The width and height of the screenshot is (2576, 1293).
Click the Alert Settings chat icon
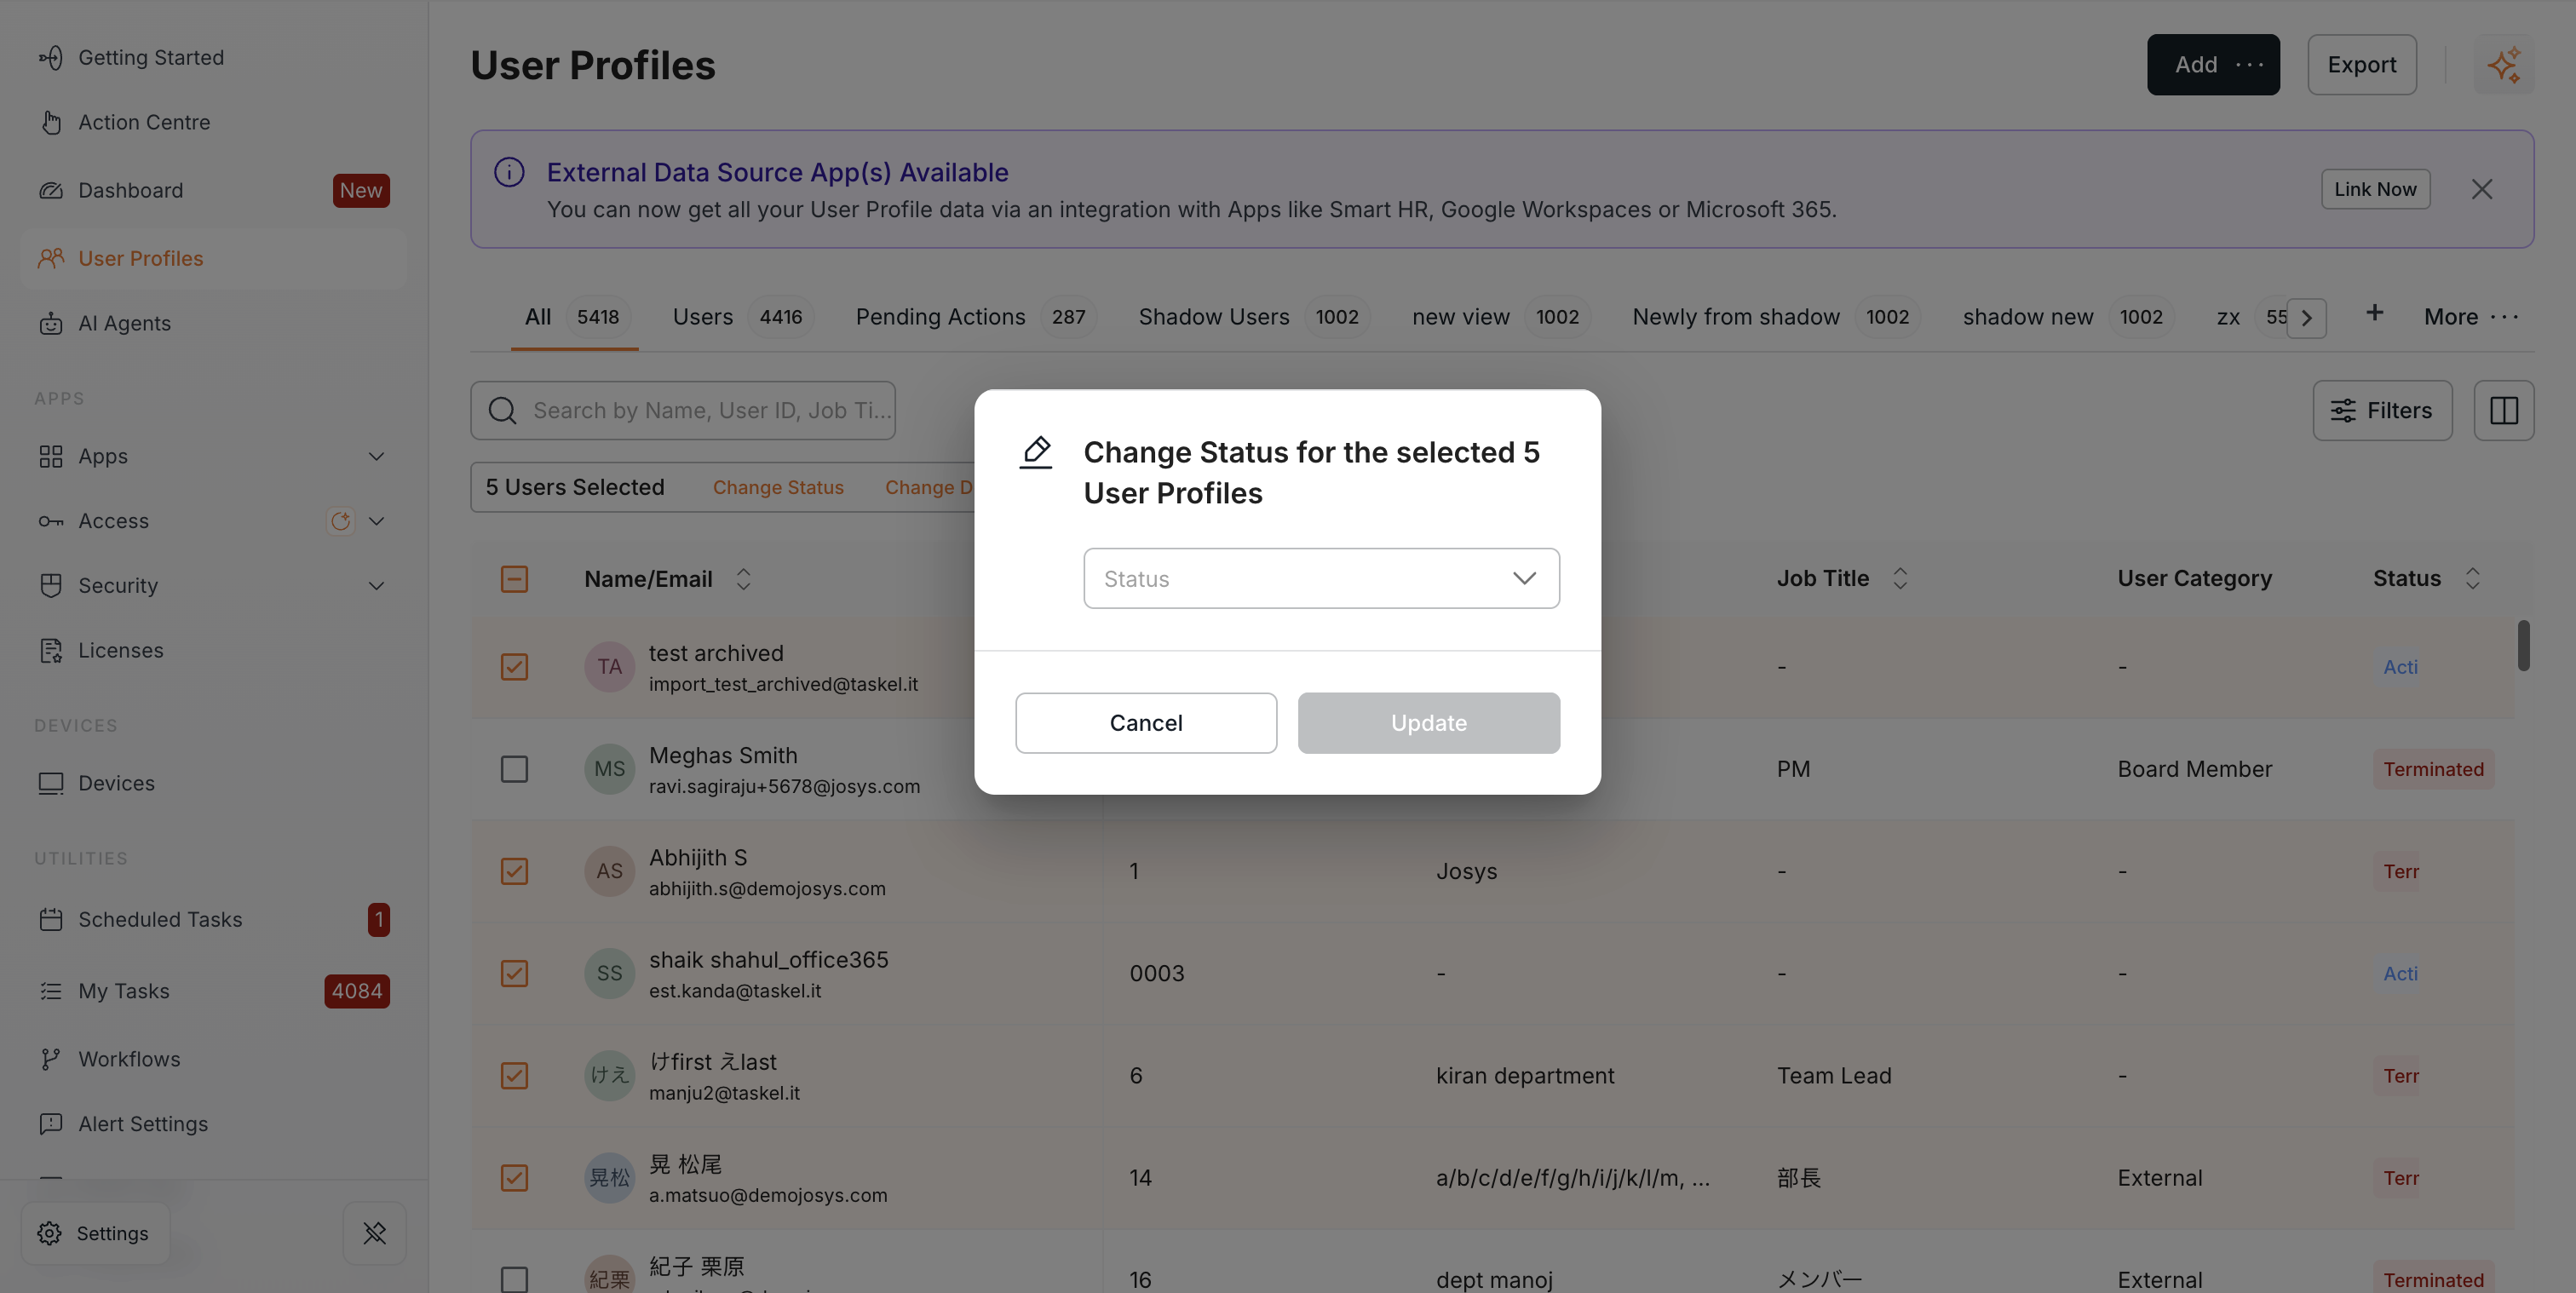[x=51, y=1124]
